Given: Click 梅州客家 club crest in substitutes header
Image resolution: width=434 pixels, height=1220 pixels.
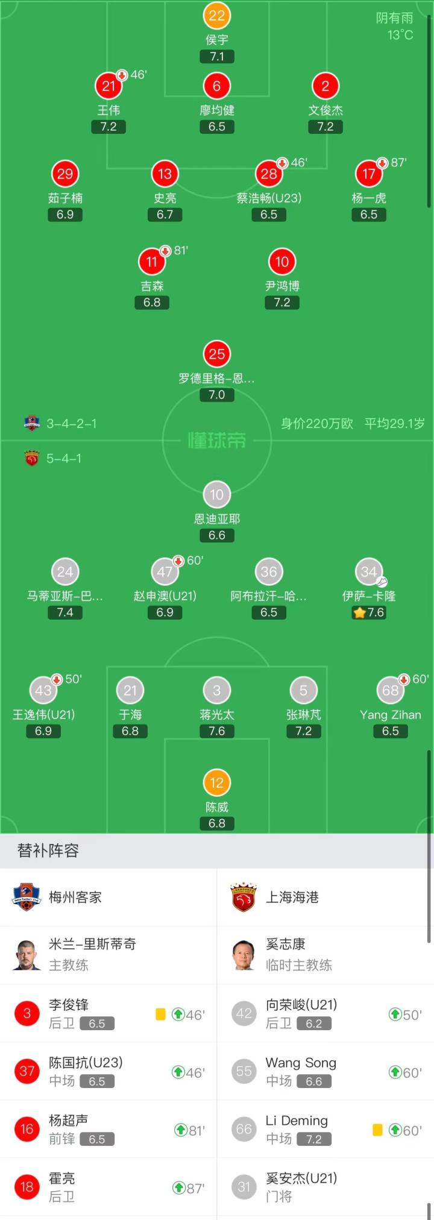Looking at the screenshot, I should click(26, 897).
